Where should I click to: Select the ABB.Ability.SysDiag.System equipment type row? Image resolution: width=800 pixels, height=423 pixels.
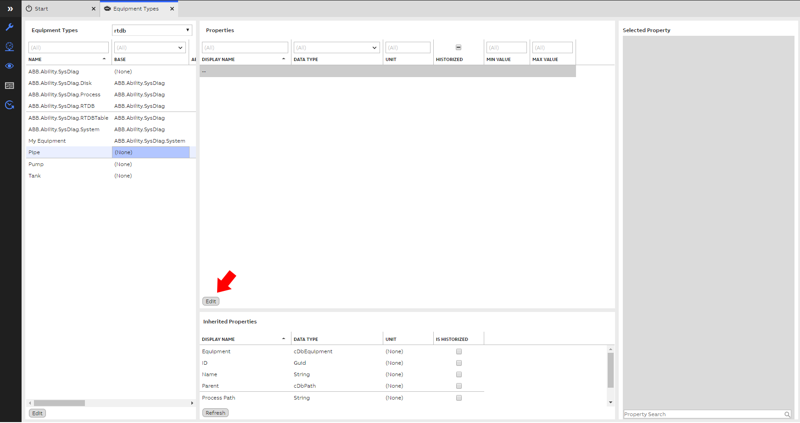111,129
